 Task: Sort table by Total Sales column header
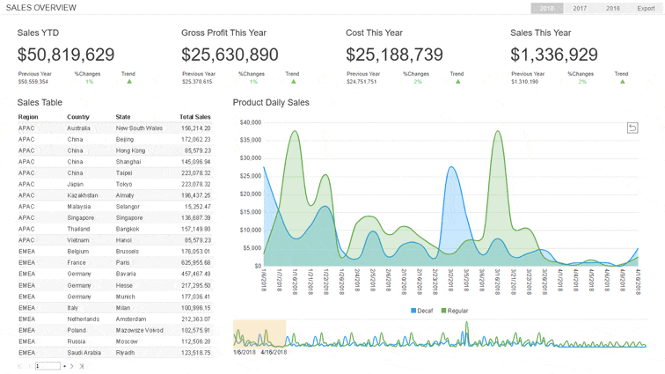point(194,117)
